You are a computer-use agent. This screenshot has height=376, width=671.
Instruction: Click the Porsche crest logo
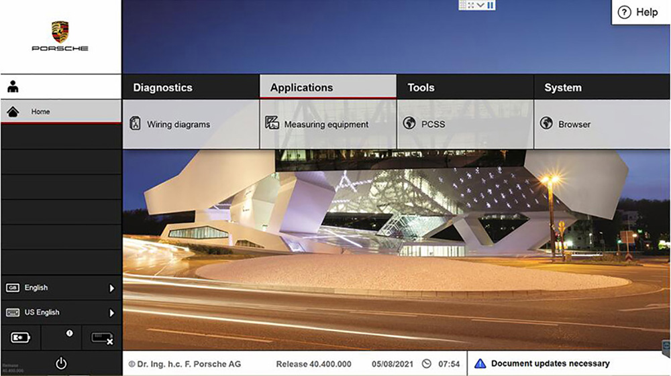click(60, 32)
